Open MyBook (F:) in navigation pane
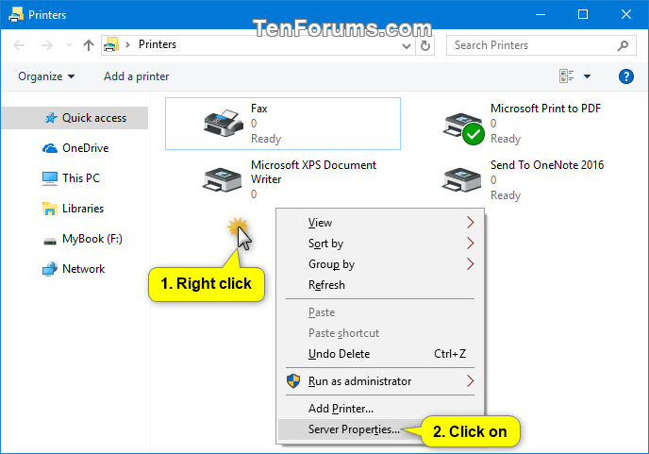 pyautogui.click(x=75, y=239)
